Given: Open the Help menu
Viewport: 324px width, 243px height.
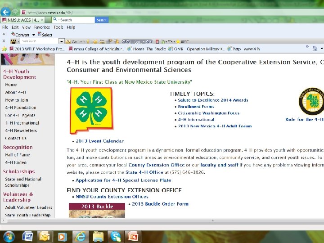Looking at the screenshot, I should pos(71,27).
